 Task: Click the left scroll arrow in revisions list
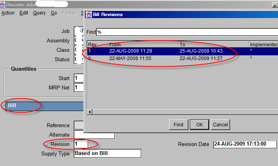click(x=90, y=112)
